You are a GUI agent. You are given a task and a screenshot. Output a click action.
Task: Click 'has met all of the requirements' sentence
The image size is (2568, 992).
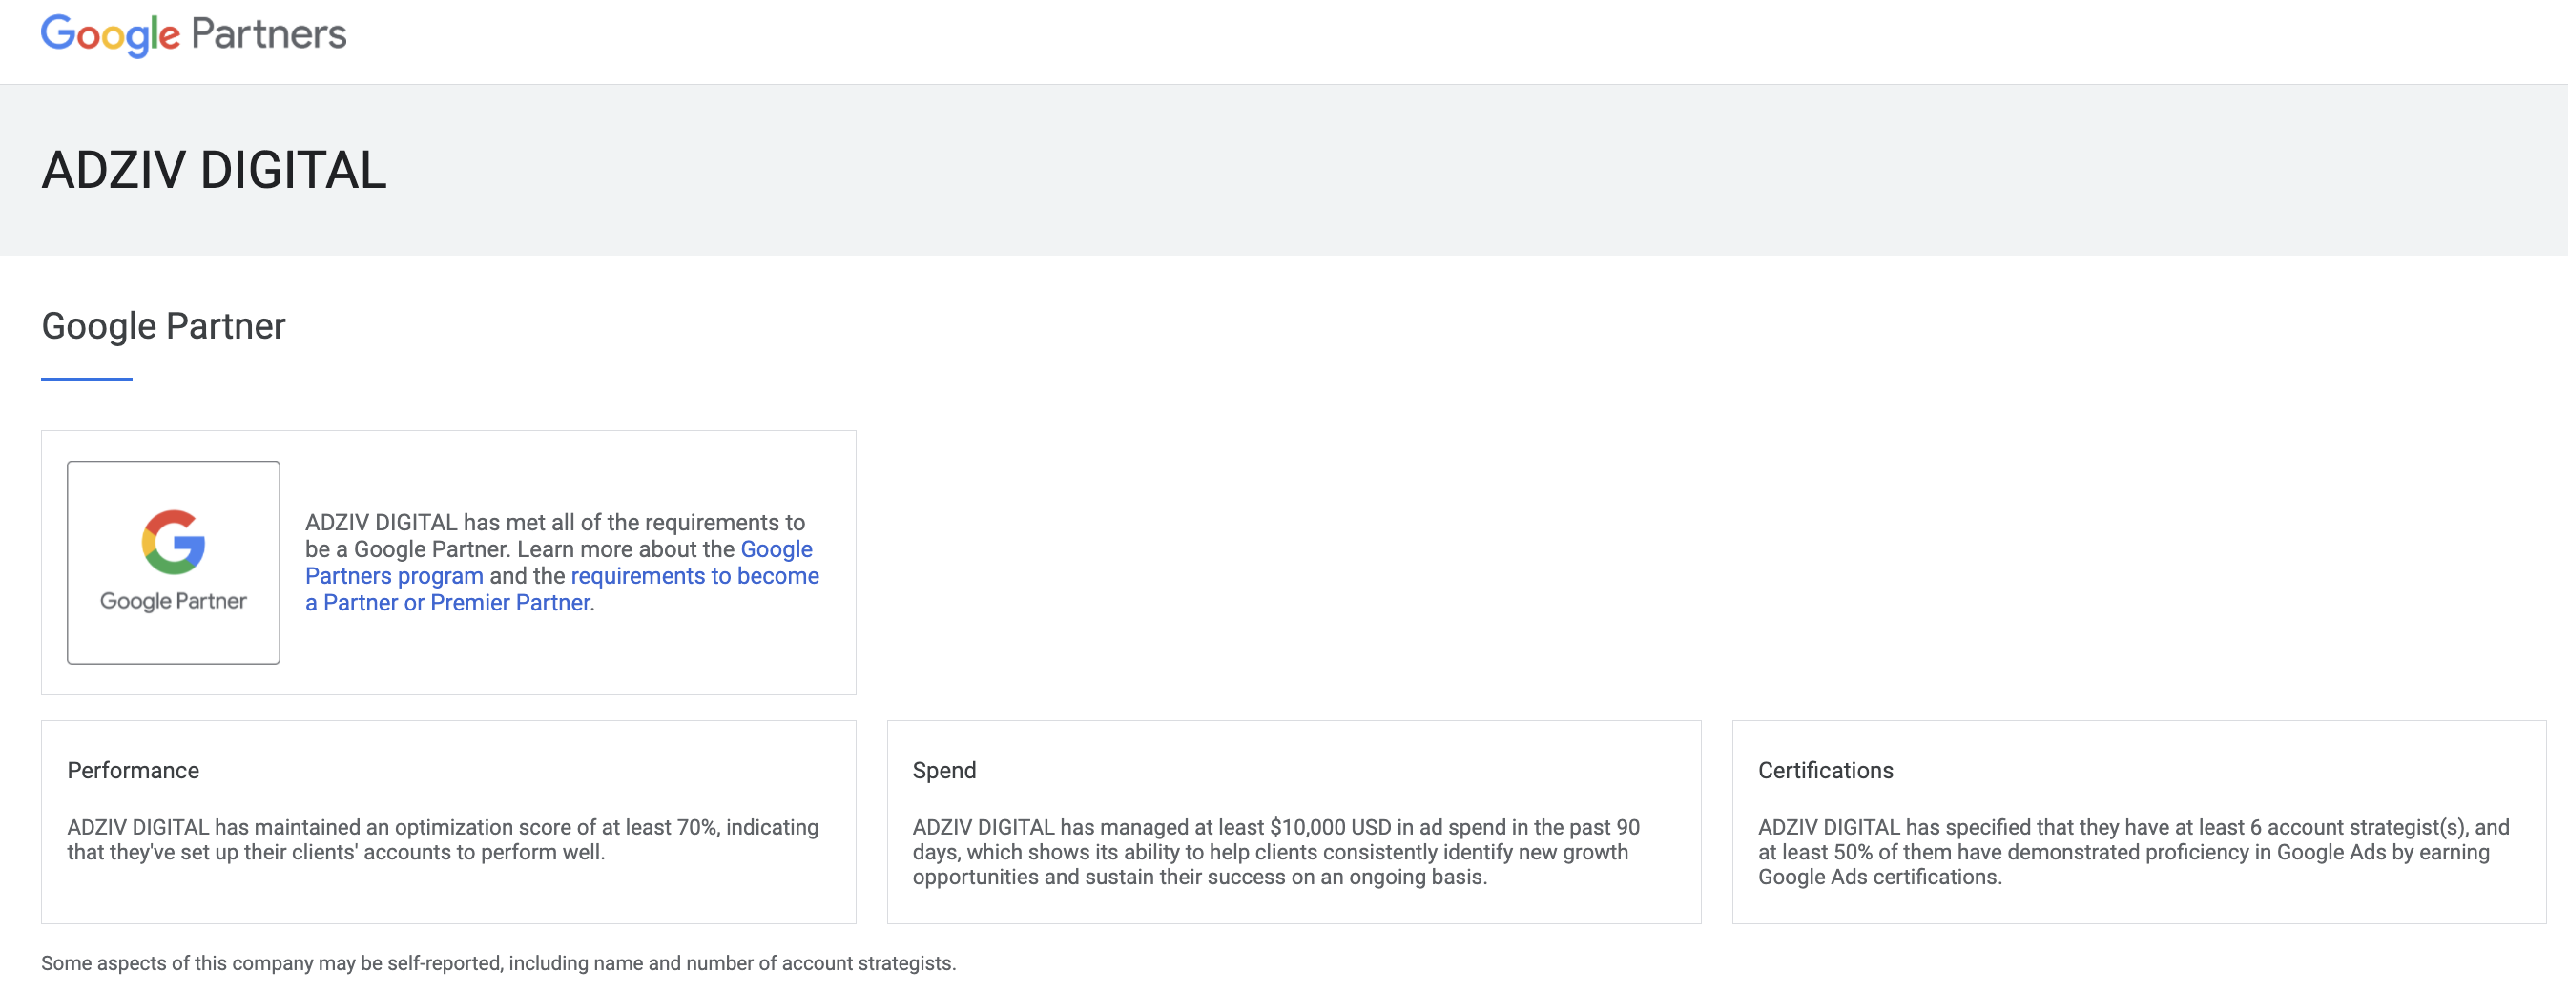coord(555,535)
